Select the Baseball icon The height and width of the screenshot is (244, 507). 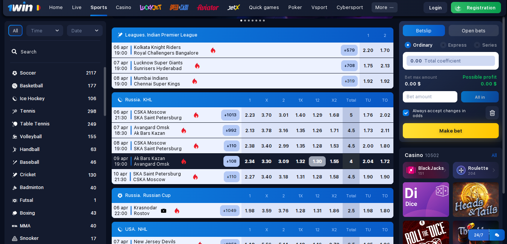[15, 162]
